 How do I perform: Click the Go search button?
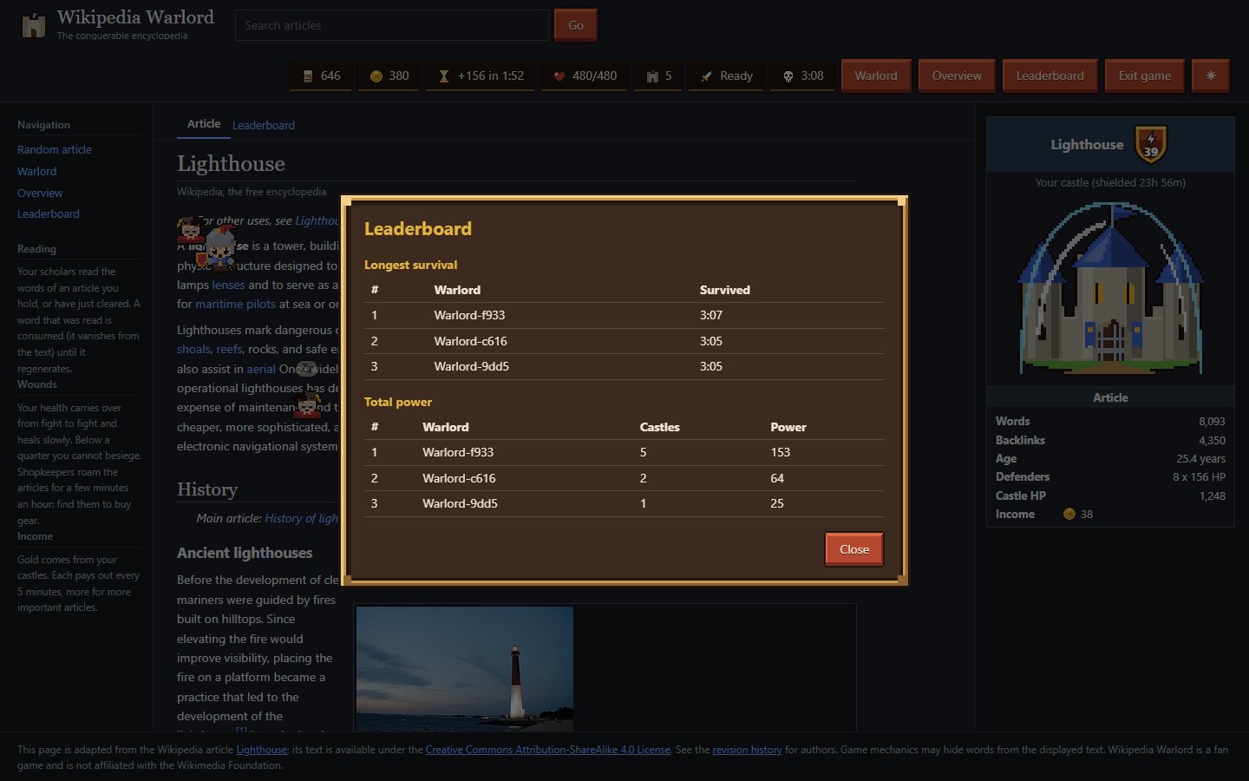(576, 25)
